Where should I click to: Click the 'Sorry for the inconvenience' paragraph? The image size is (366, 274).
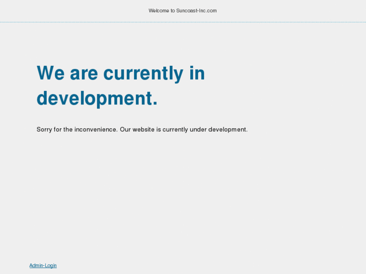pyautogui.click(x=142, y=129)
